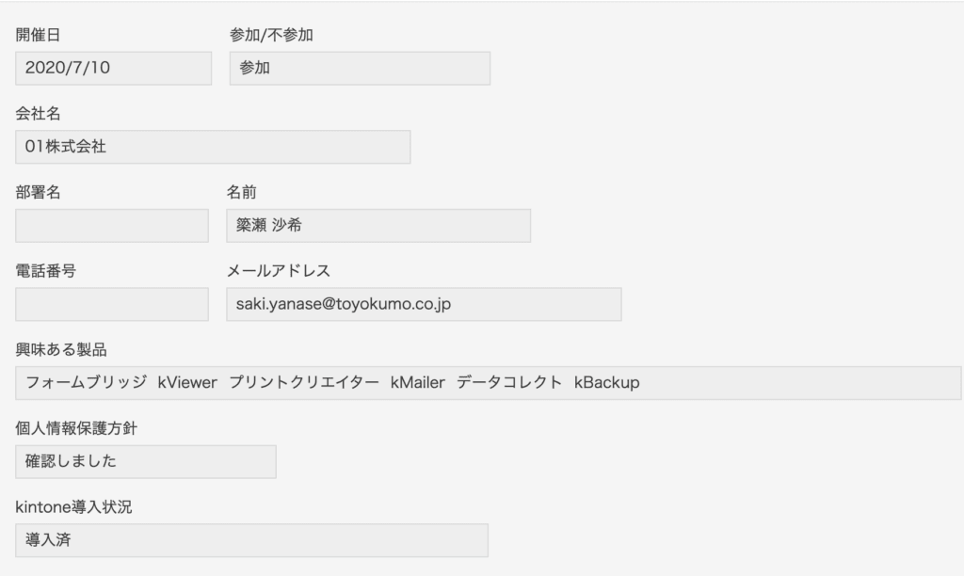964x576 pixels.
Task: Click the 開催日 label
Action: 38,35
